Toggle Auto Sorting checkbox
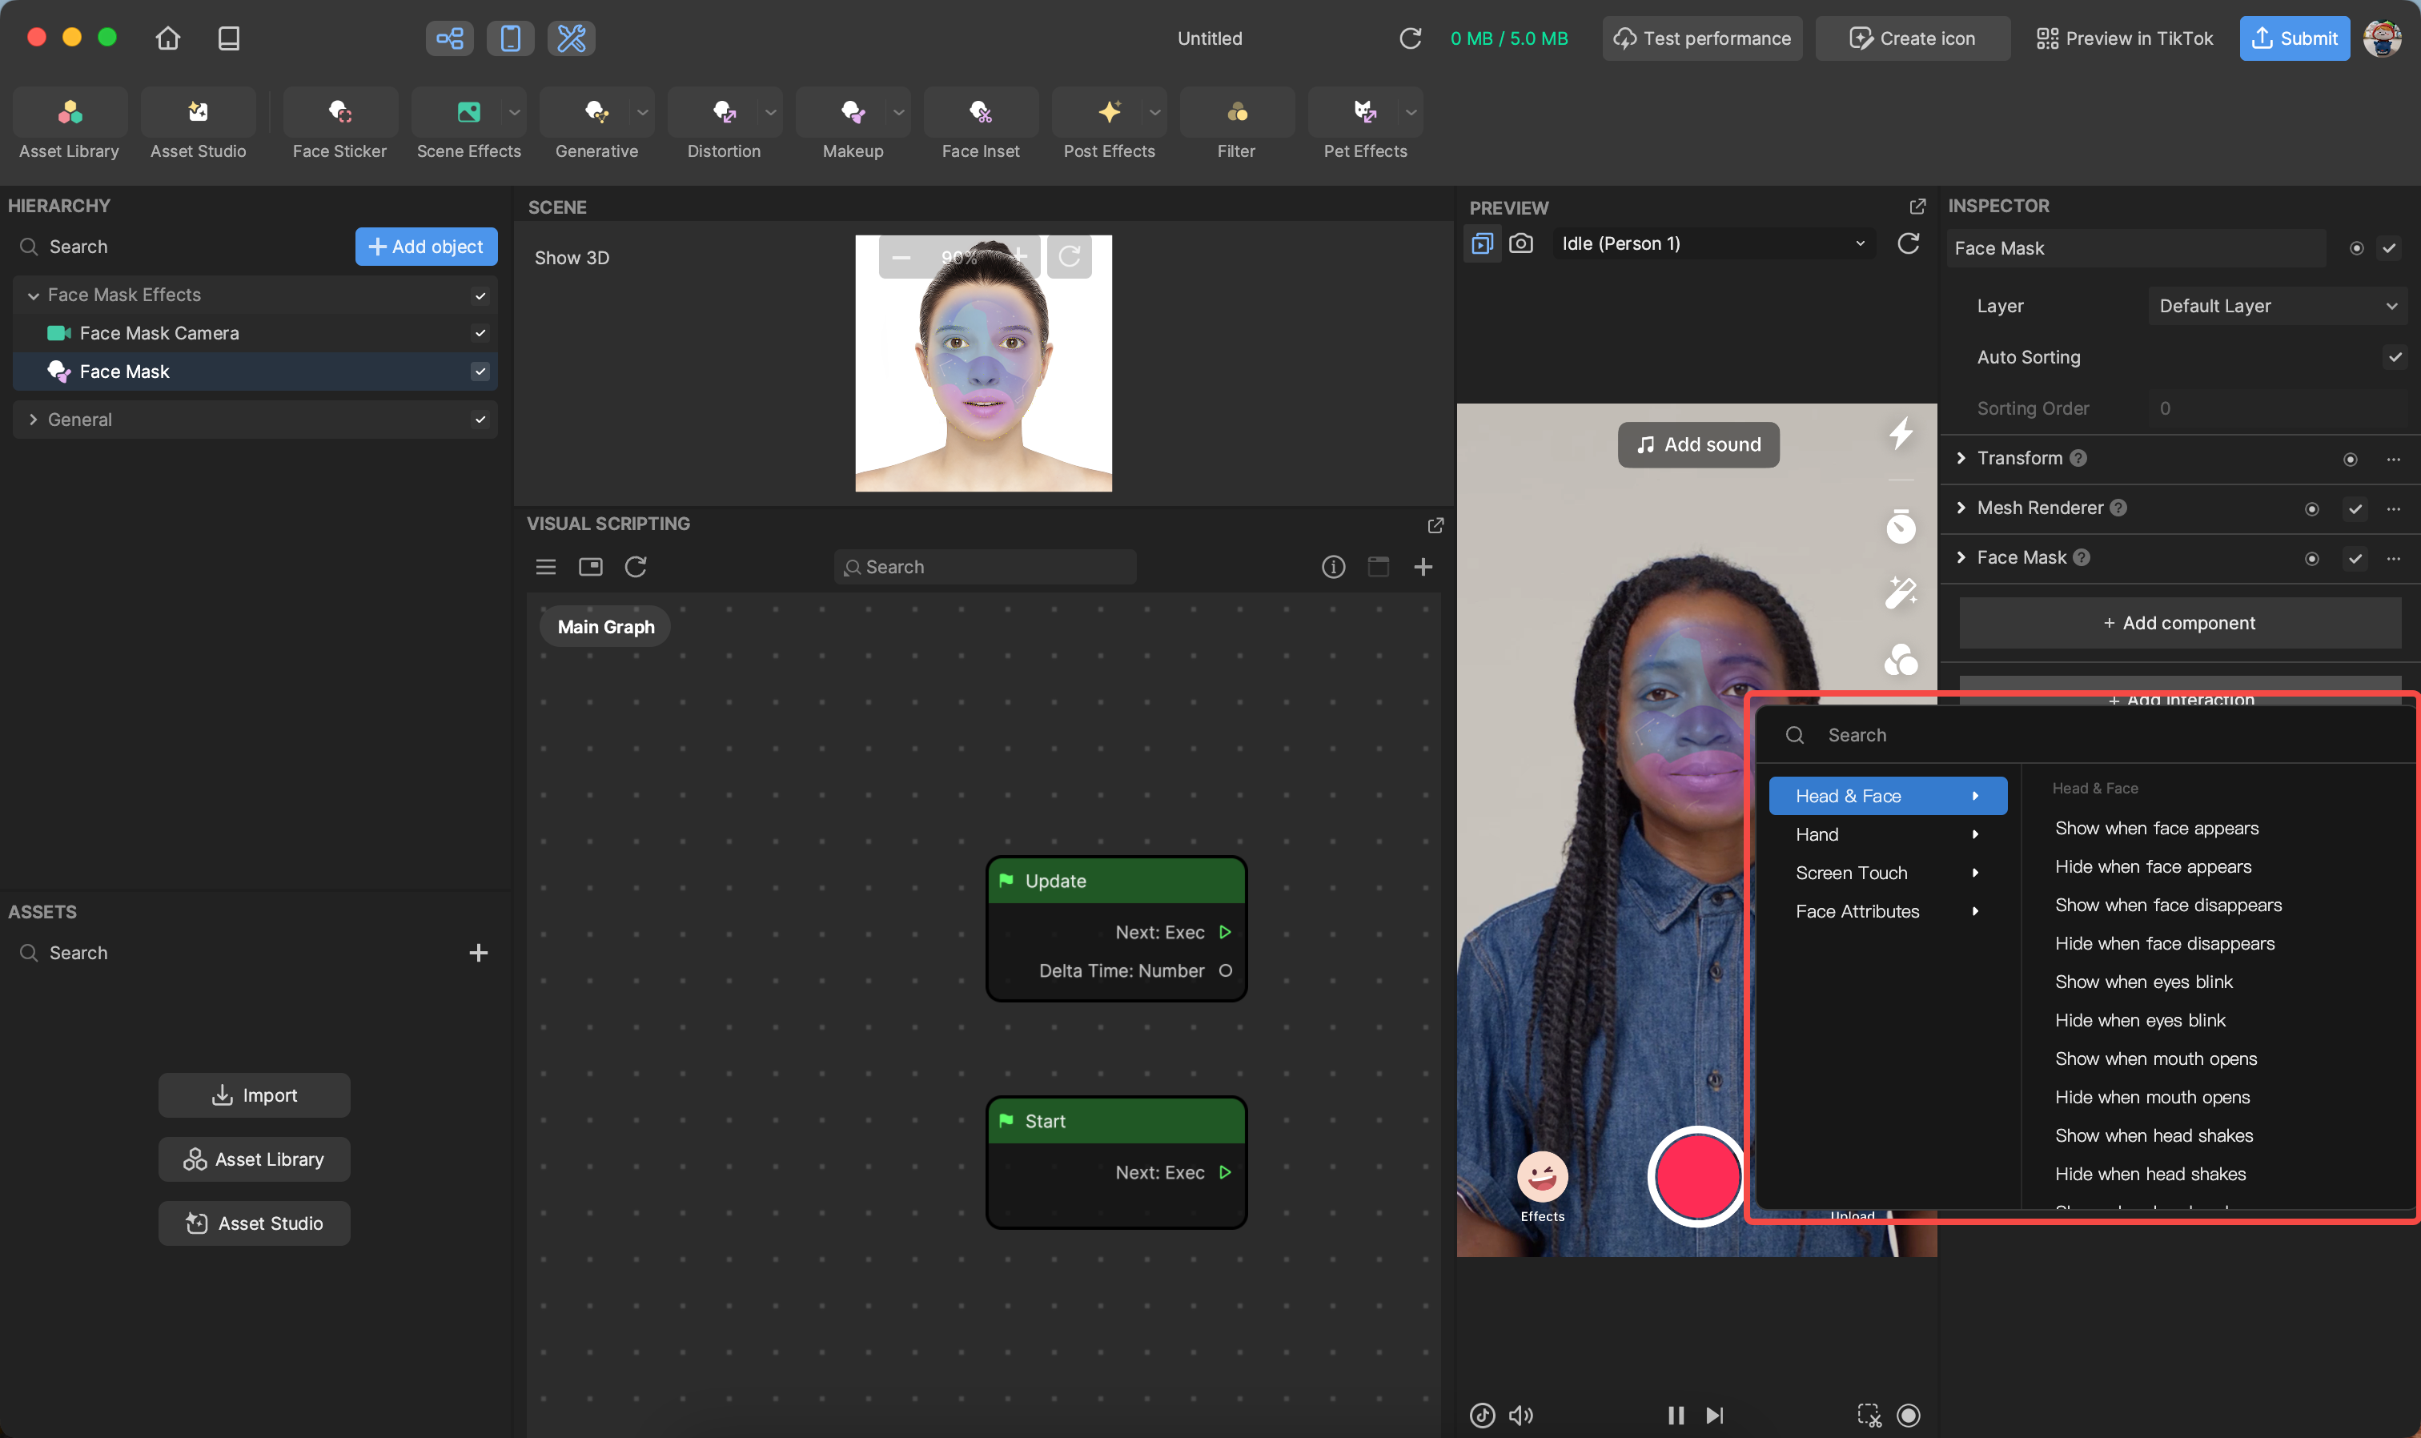The width and height of the screenshot is (2421, 1438). 2395,358
